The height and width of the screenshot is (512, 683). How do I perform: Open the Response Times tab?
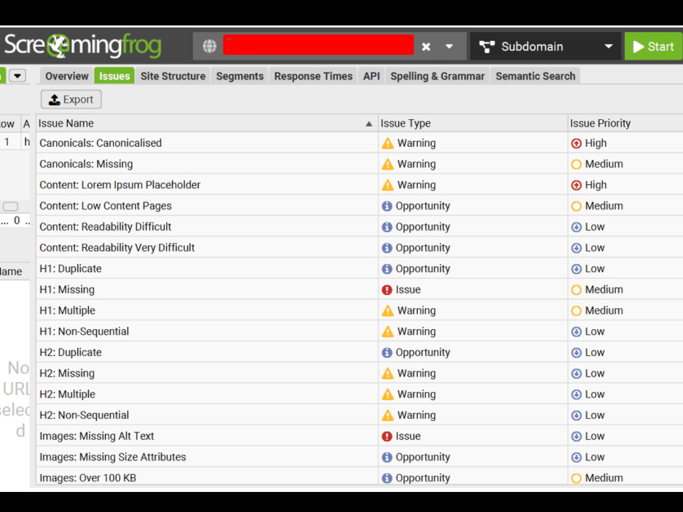coord(313,76)
